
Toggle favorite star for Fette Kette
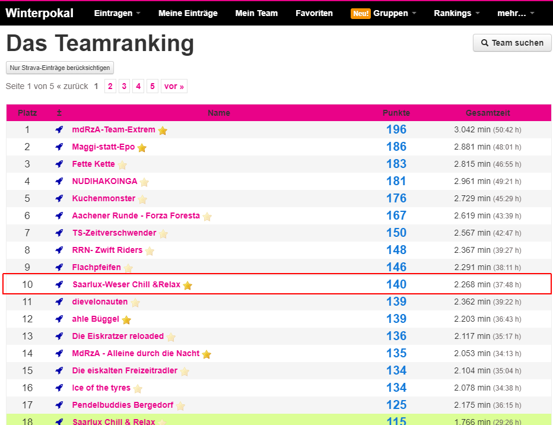tap(122, 165)
